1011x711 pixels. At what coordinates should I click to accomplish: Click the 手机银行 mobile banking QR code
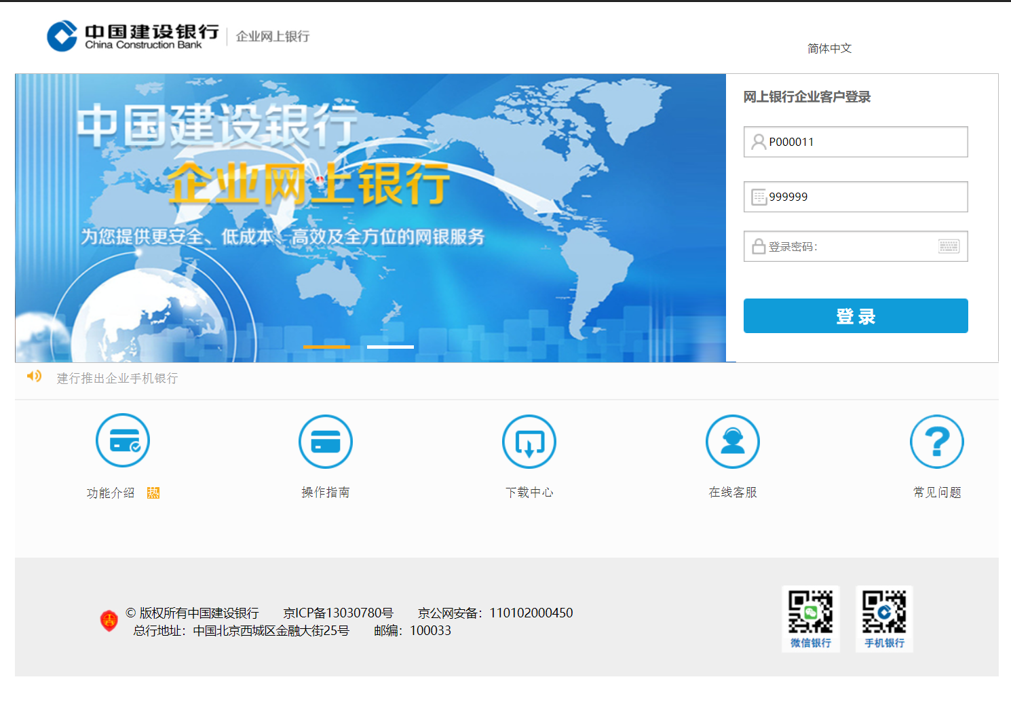tap(884, 619)
